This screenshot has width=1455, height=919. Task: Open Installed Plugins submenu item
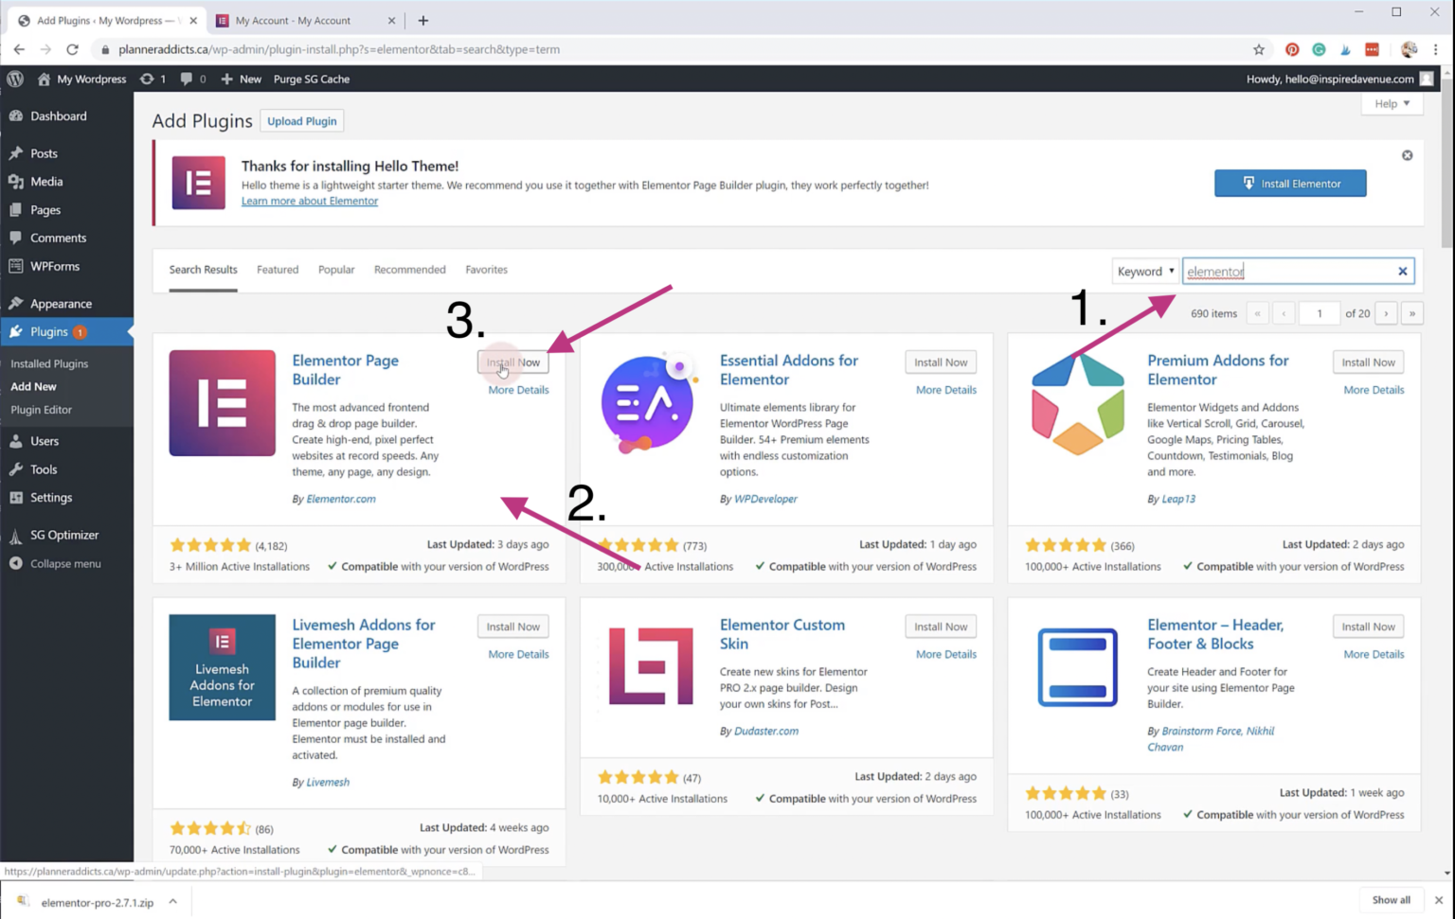(x=49, y=363)
